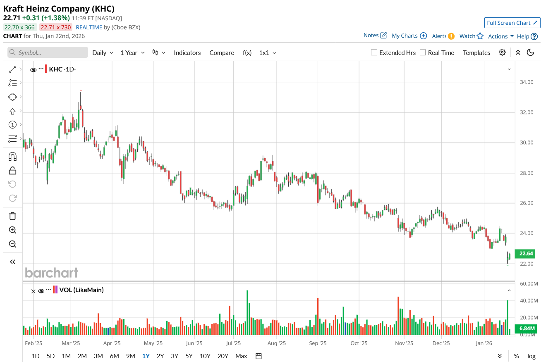
Task: Select the up-arrow marker tool
Action: [x=12, y=111]
